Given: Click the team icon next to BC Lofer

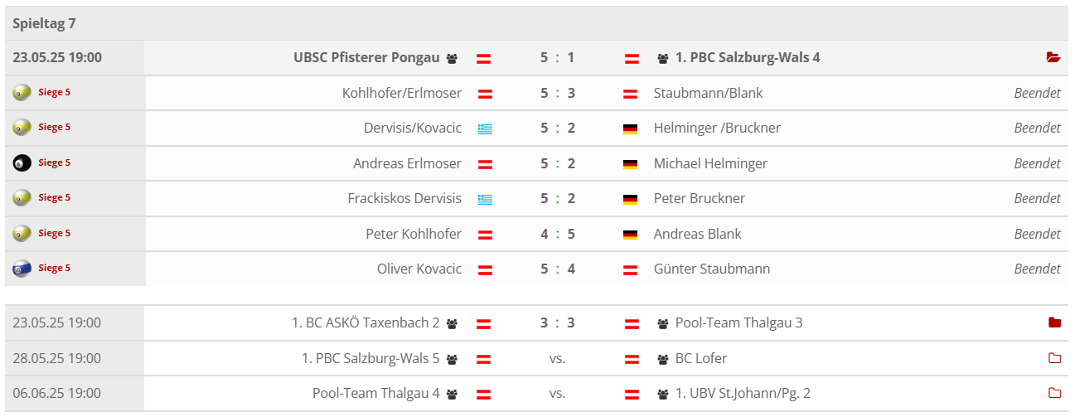Looking at the screenshot, I should point(663,359).
